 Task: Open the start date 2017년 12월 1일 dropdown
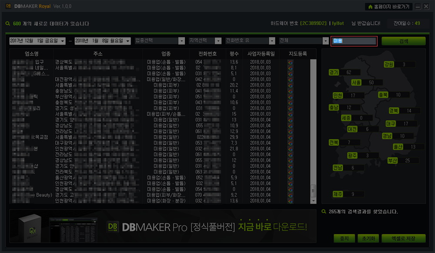pos(63,41)
